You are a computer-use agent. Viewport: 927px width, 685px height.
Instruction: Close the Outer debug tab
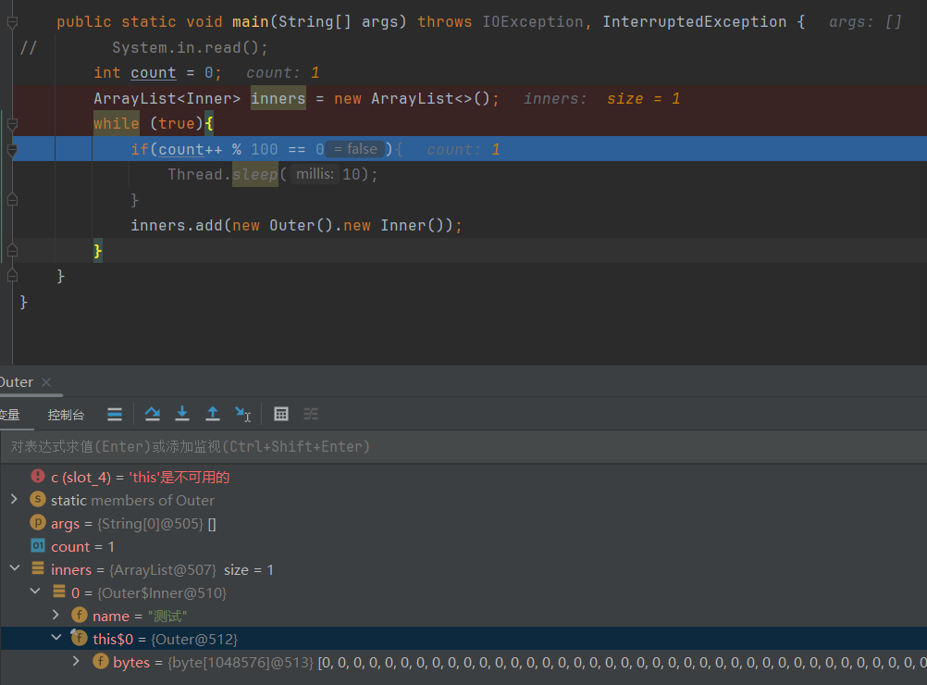pos(46,382)
